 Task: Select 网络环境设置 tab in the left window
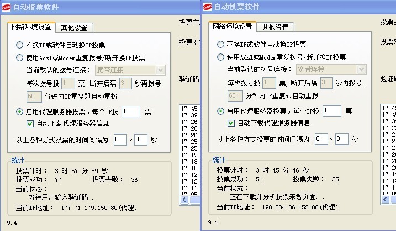(31, 26)
